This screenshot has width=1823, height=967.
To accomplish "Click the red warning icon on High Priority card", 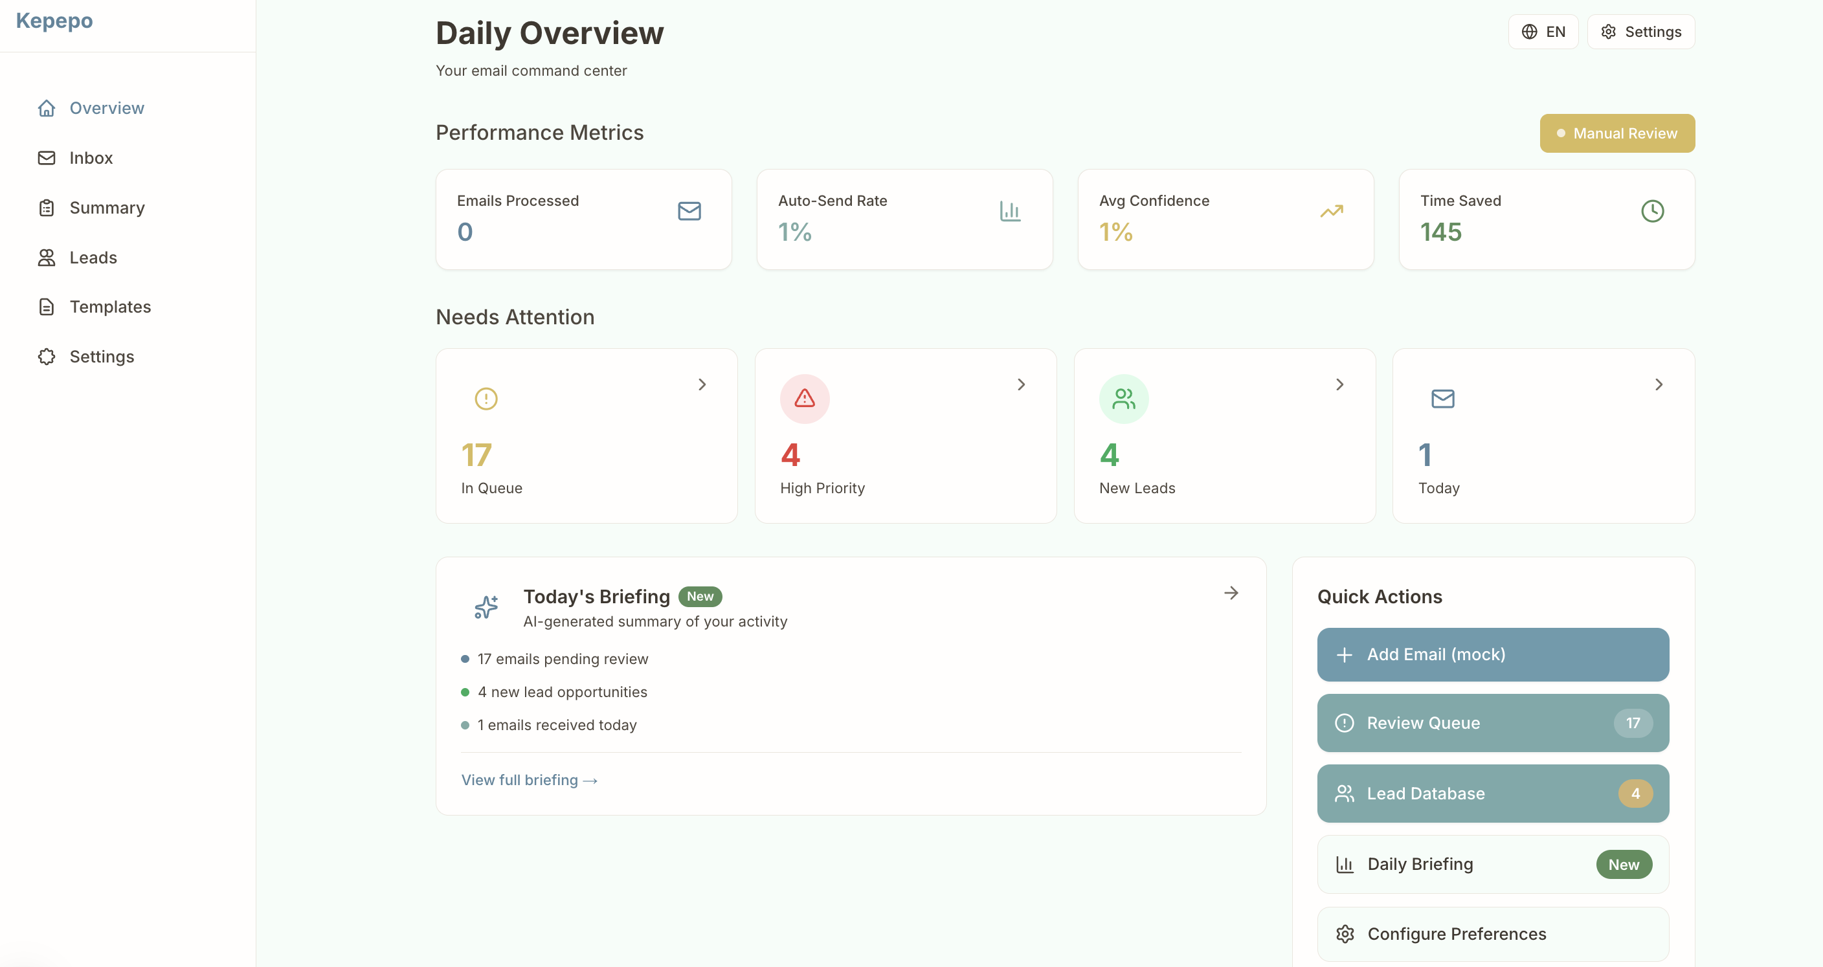I will 804,398.
